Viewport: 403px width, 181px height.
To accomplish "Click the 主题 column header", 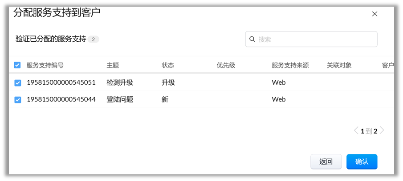I will point(113,65).
